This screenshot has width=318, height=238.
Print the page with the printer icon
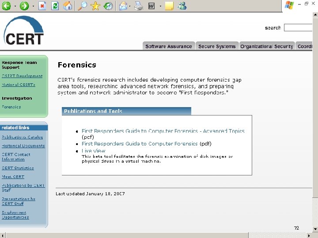click(x=139, y=6)
